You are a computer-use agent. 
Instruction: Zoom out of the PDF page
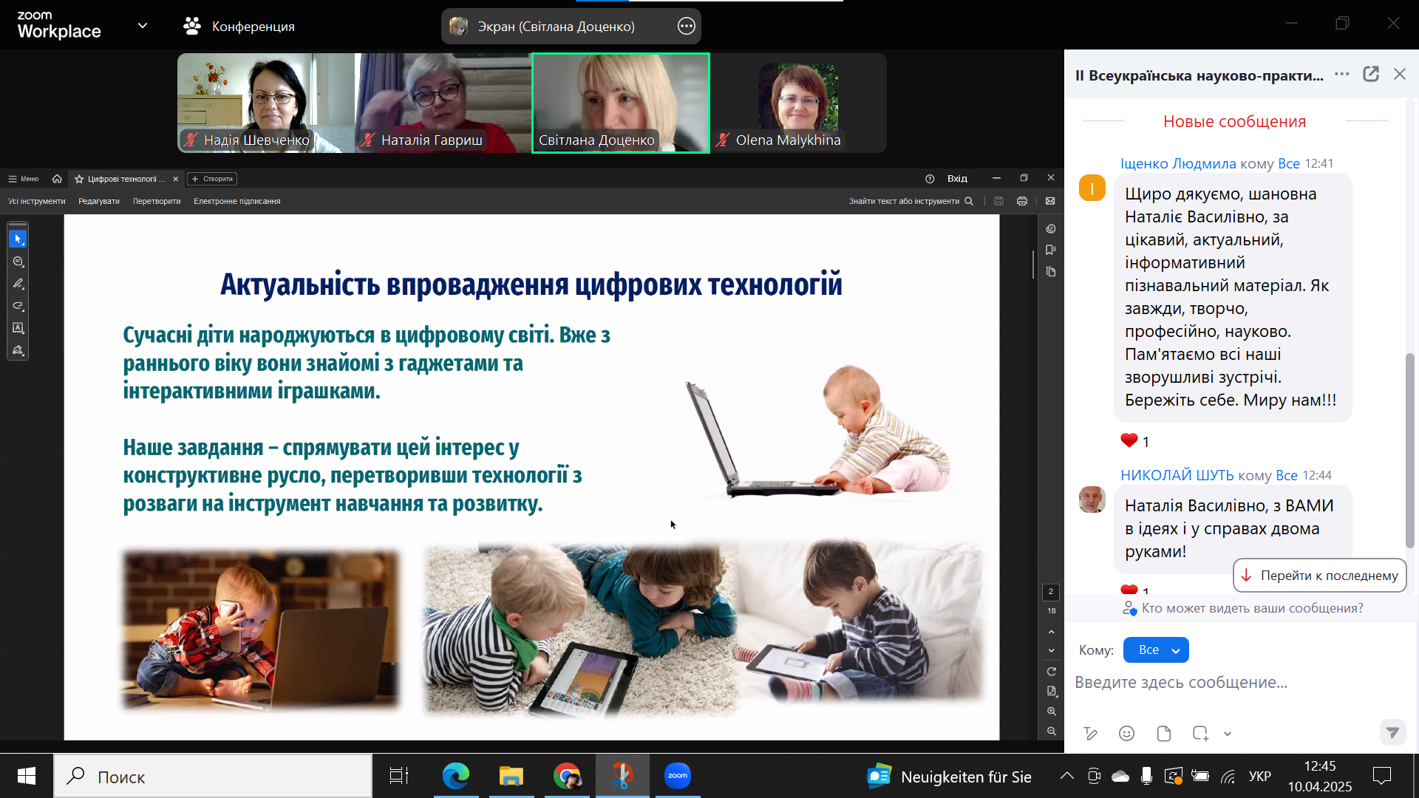1051,731
